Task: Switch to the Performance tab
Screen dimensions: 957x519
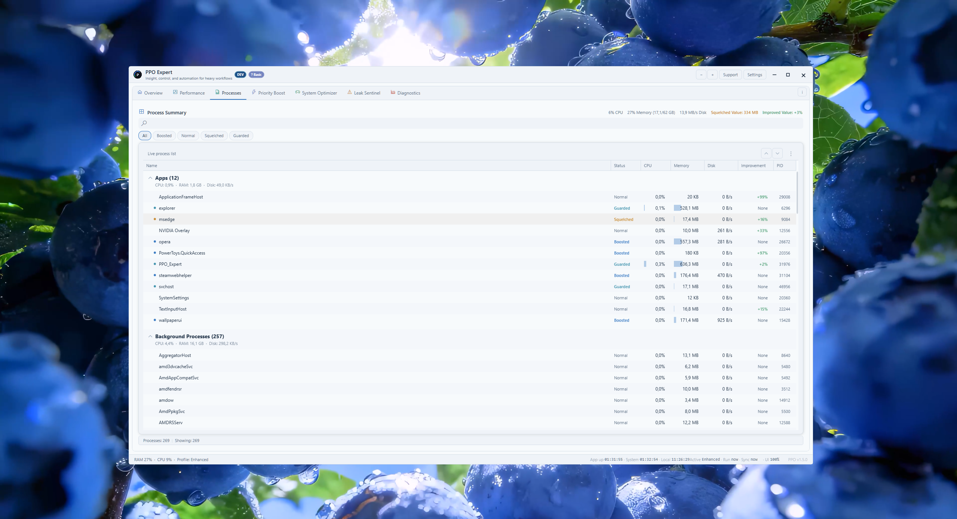Action: pos(188,93)
